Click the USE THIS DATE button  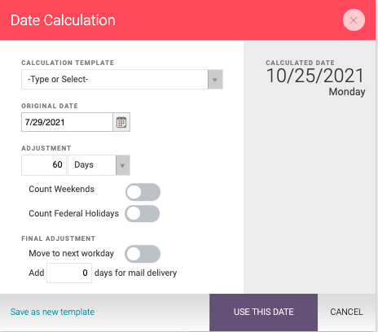[x=263, y=312]
